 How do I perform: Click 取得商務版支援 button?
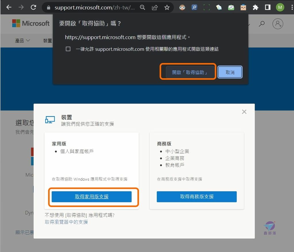(197, 197)
